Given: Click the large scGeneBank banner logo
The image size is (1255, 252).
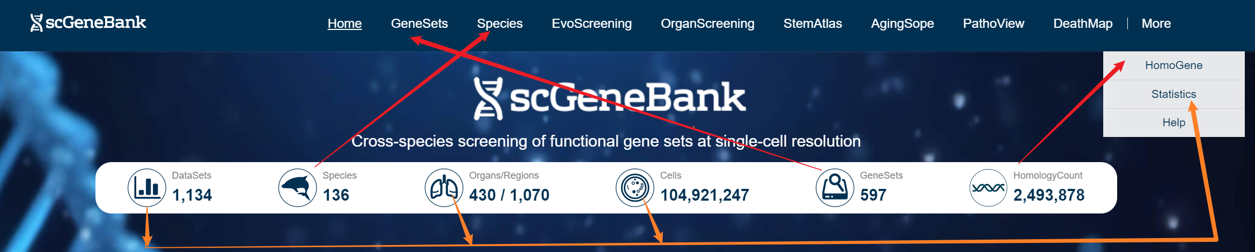Looking at the screenshot, I should tap(609, 98).
